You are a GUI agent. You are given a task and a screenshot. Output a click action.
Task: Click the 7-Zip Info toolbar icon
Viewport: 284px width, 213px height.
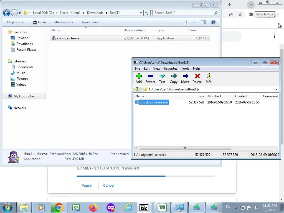point(209,76)
